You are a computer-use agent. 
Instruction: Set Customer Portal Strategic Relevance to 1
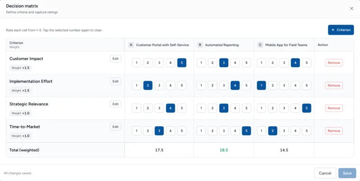coord(137,108)
